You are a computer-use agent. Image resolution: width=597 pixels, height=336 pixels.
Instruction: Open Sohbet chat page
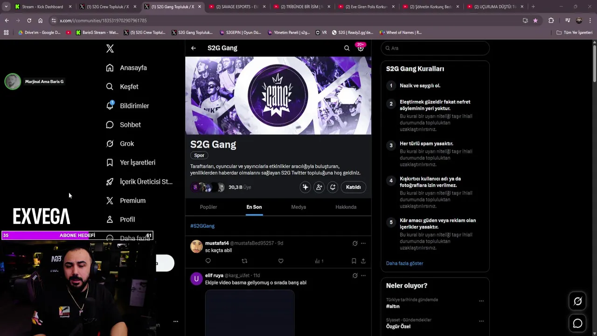(x=123, y=125)
